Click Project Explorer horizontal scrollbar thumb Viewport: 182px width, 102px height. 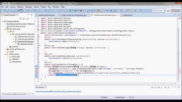tap(14, 94)
